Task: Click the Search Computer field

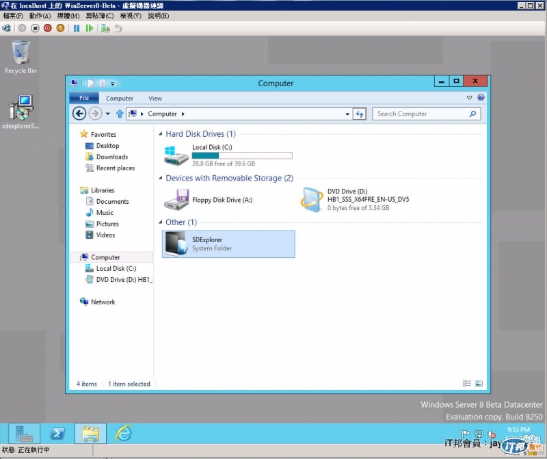Action: pos(426,114)
